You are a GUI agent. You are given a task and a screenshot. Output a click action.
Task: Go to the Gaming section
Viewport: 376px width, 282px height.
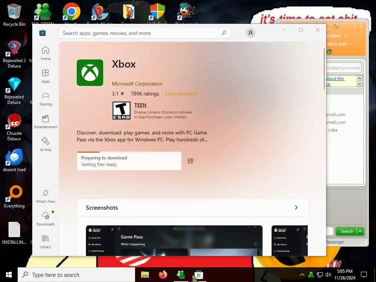[46, 99]
